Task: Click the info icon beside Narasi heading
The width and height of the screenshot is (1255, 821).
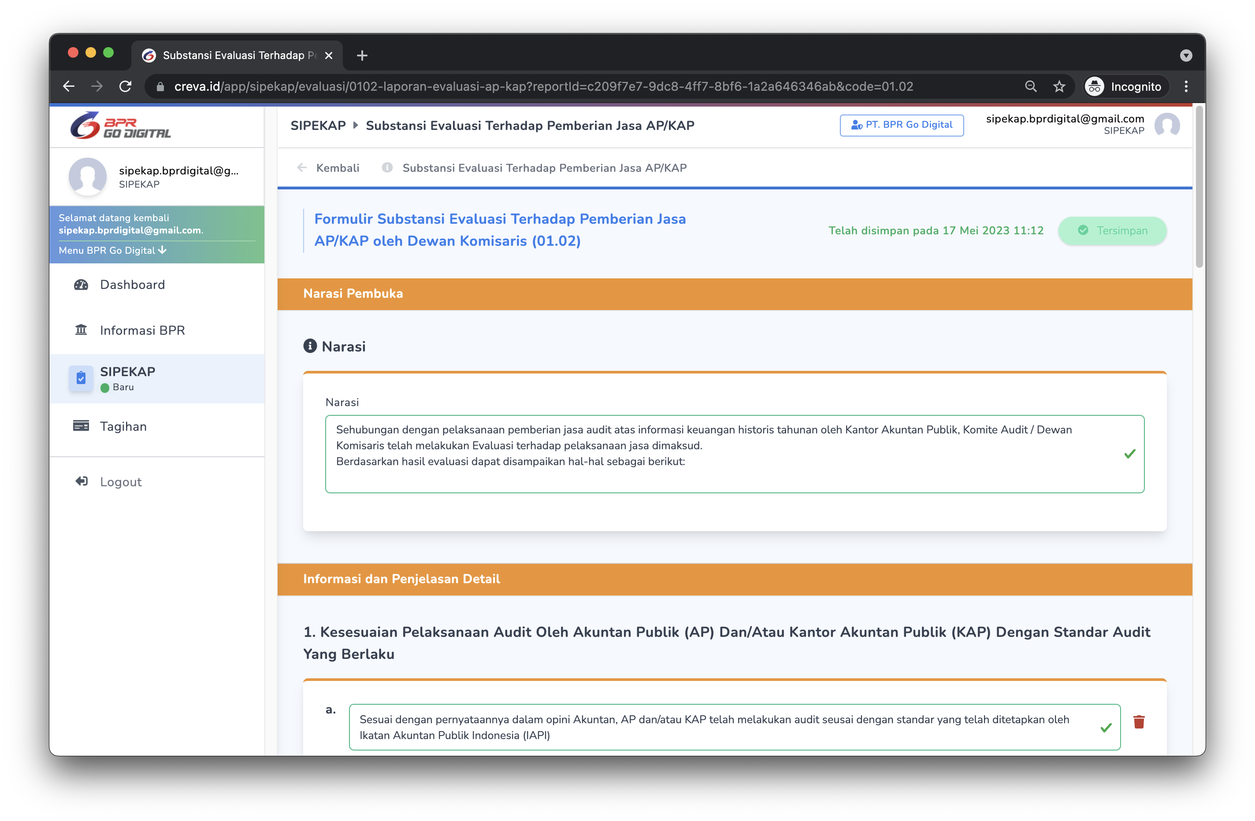Action: pyautogui.click(x=310, y=346)
